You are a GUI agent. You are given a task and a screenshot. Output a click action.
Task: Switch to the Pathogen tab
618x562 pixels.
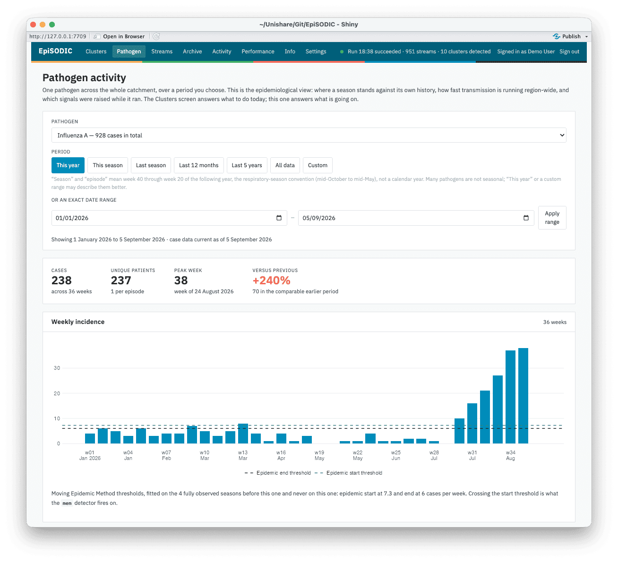[129, 51]
